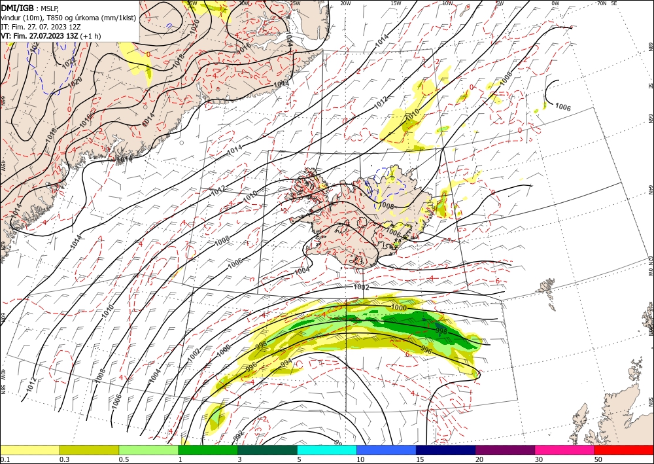Click the legend value 15
Viewport: 654px width, 464px height.
click(x=420, y=459)
